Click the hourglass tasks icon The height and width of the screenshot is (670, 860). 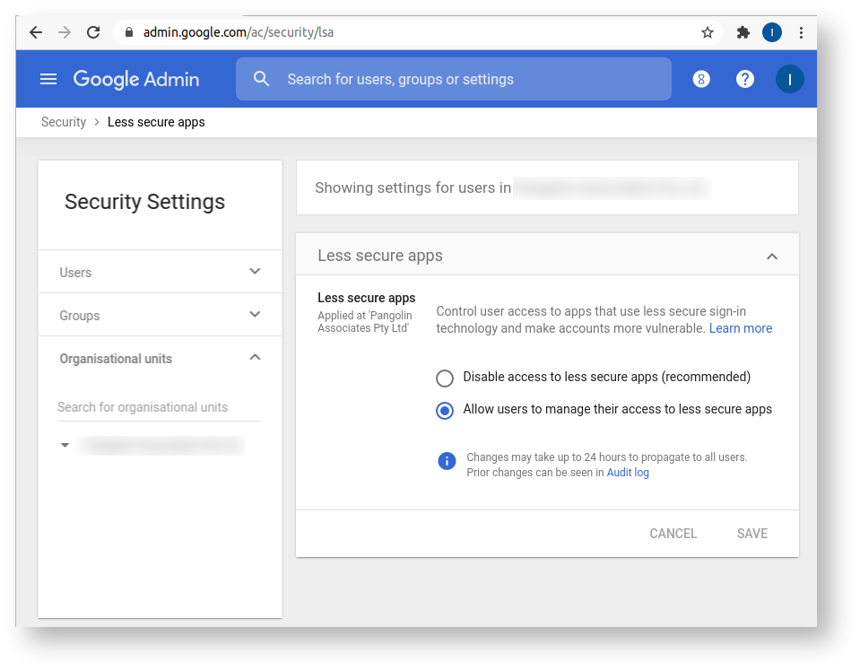pyautogui.click(x=701, y=79)
